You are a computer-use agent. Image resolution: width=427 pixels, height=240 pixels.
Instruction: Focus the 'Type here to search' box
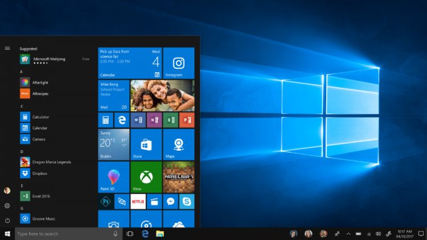(x=69, y=234)
